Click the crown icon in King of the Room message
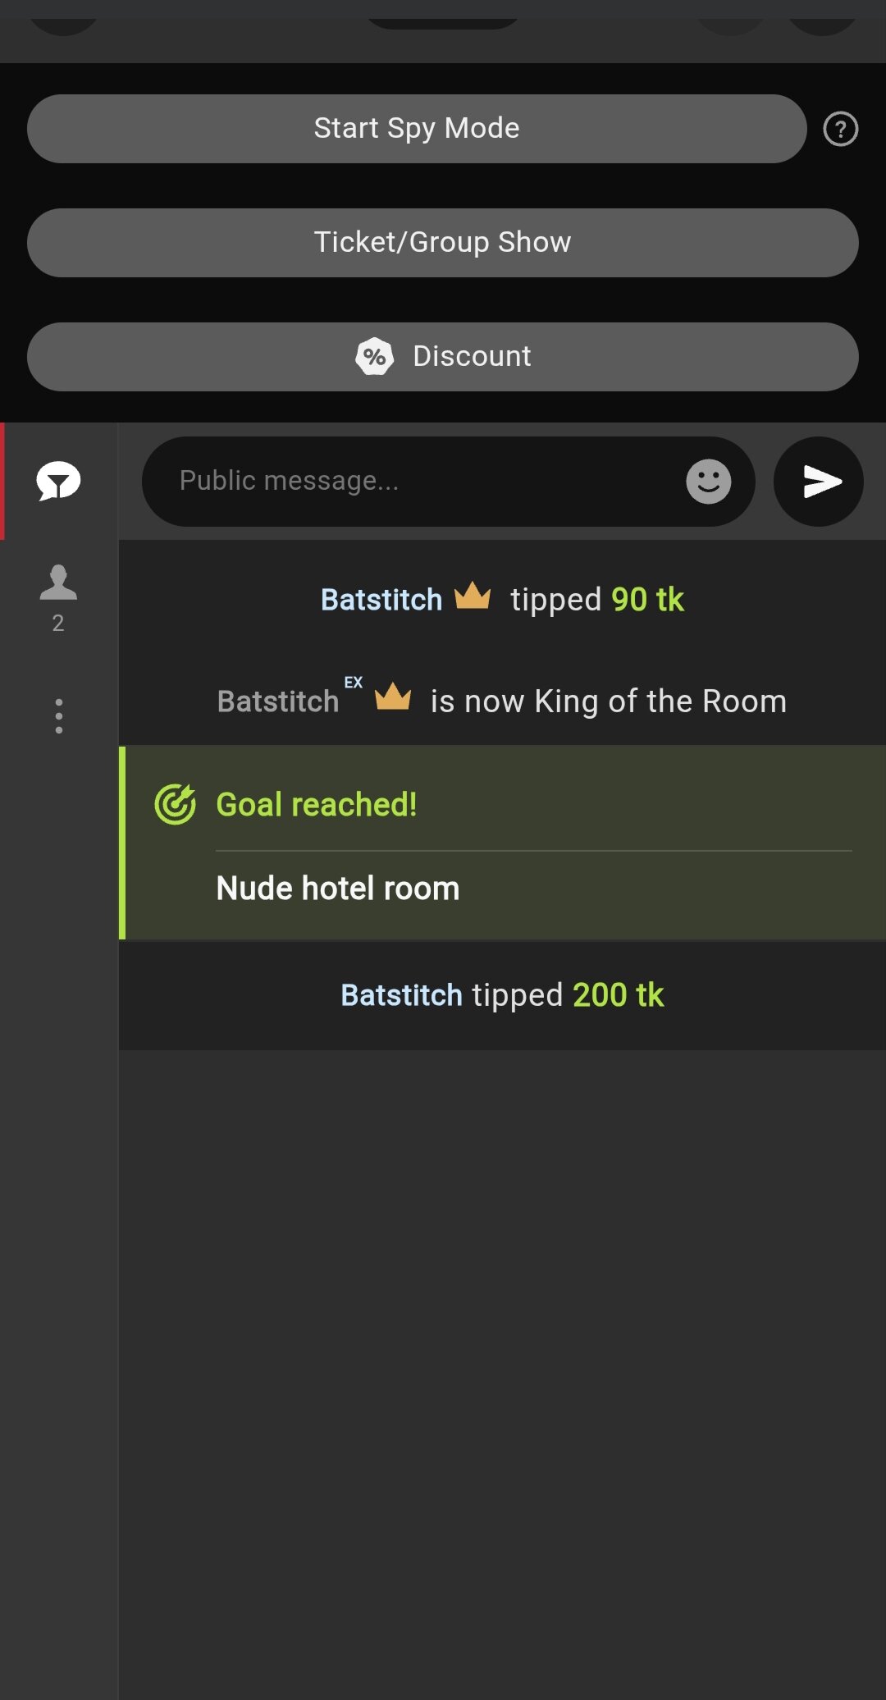Screen dimensions: 886x1700 point(393,697)
